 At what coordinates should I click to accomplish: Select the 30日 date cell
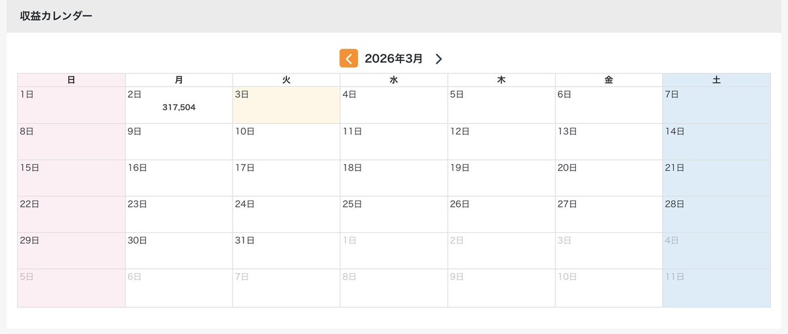click(x=179, y=251)
